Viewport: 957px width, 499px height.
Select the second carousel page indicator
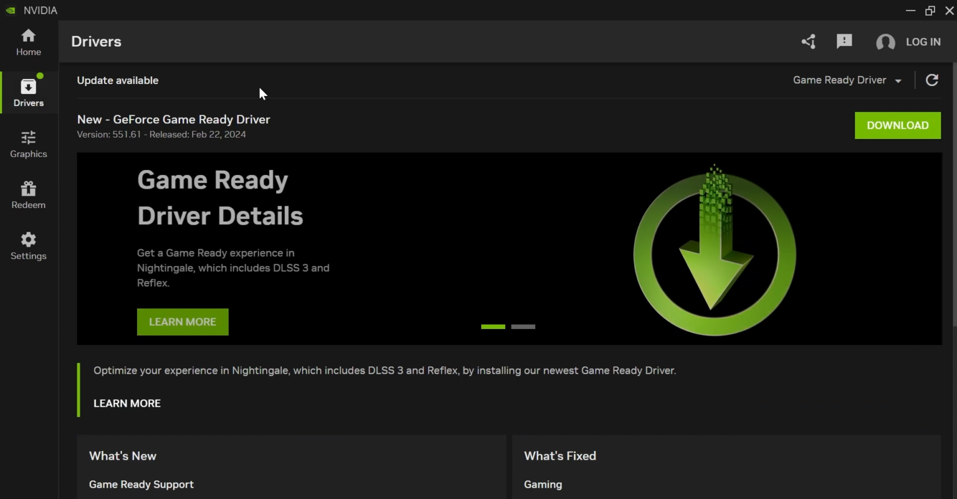[523, 326]
